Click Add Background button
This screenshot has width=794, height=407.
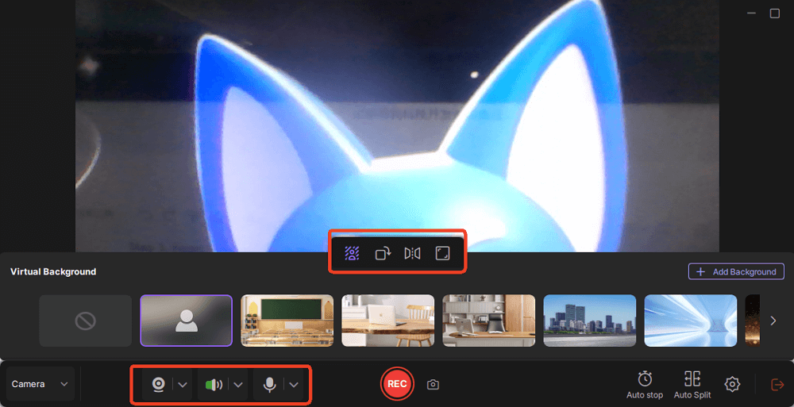pyautogui.click(x=736, y=272)
